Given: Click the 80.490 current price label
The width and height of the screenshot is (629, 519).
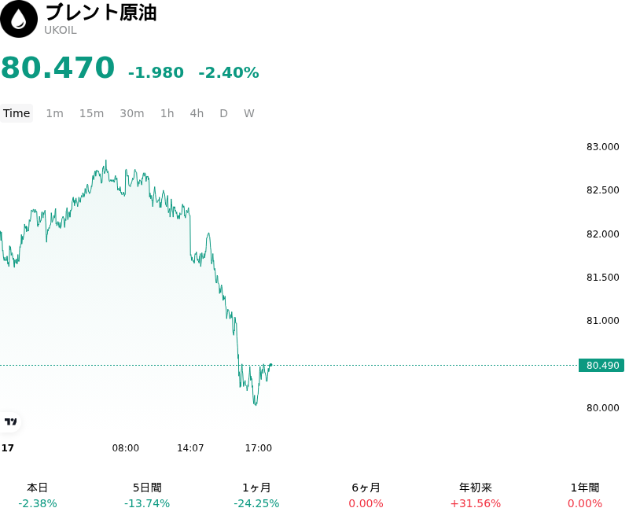Looking at the screenshot, I should click(x=601, y=366).
